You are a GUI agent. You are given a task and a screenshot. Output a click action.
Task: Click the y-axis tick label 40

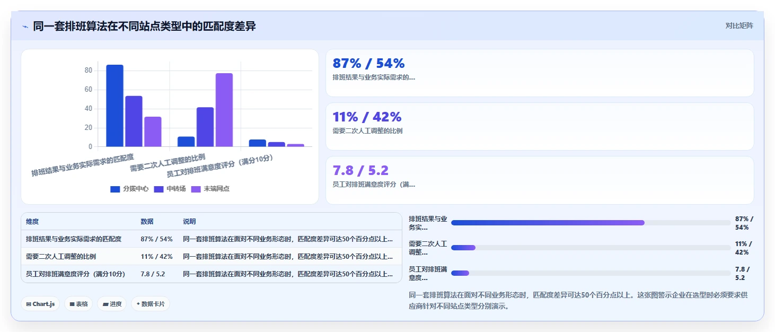pyautogui.click(x=88, y=109)
